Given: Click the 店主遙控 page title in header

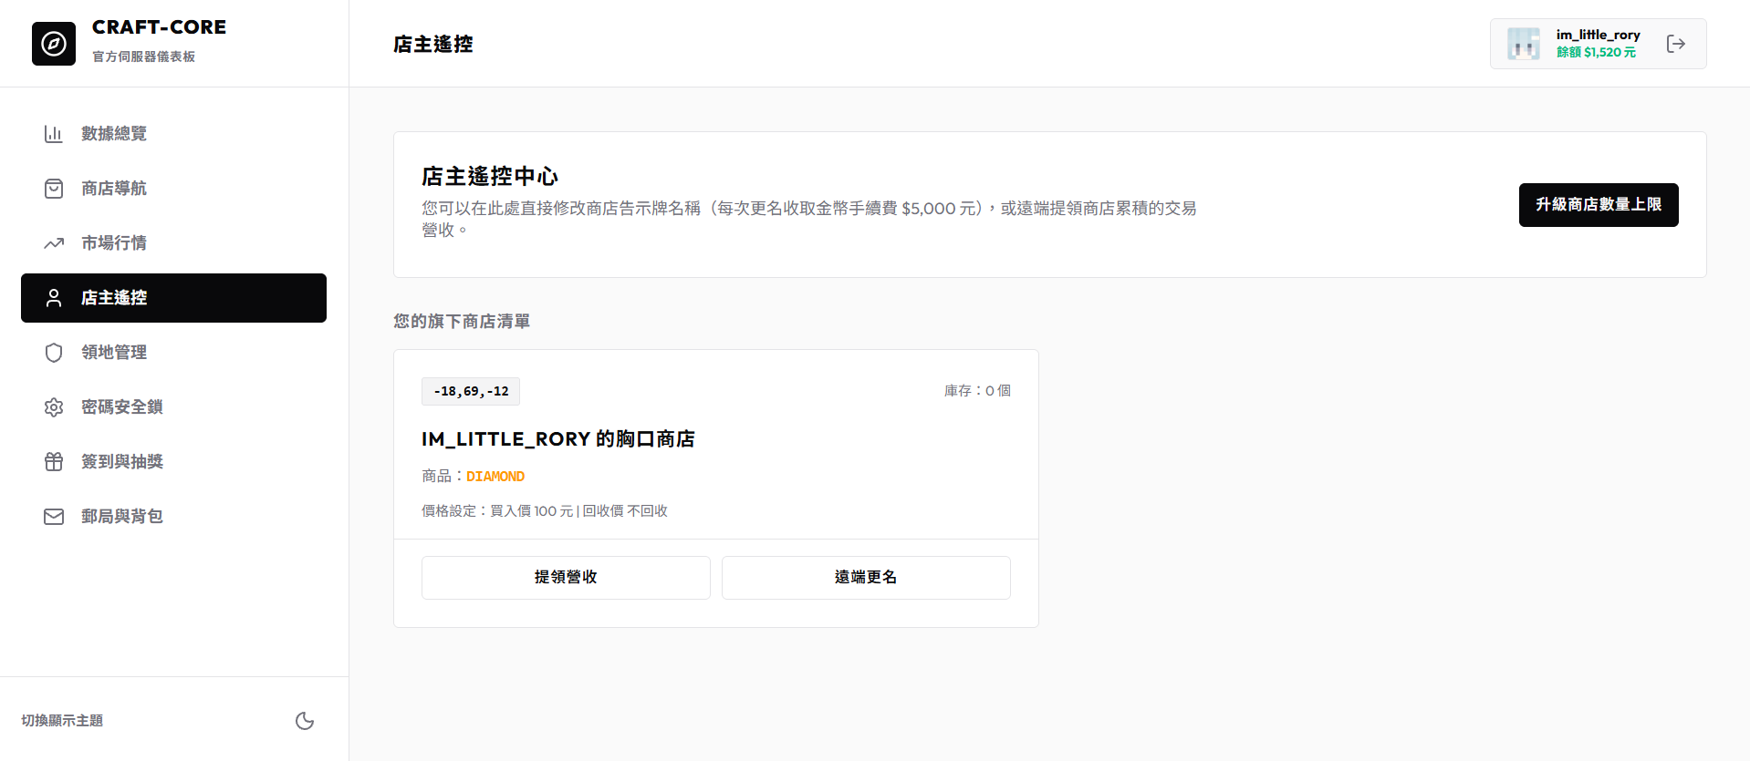Looking at the screenshot, I should point(433,44).
